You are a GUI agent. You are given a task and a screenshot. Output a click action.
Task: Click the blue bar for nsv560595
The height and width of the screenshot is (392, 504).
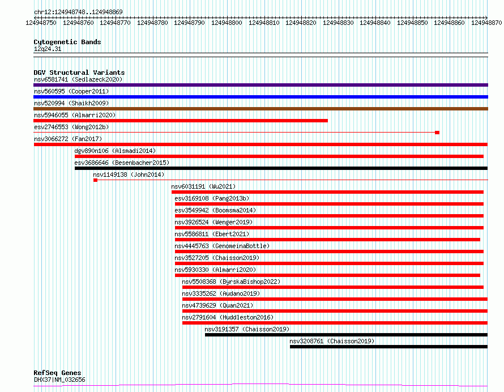pos(260,97)
